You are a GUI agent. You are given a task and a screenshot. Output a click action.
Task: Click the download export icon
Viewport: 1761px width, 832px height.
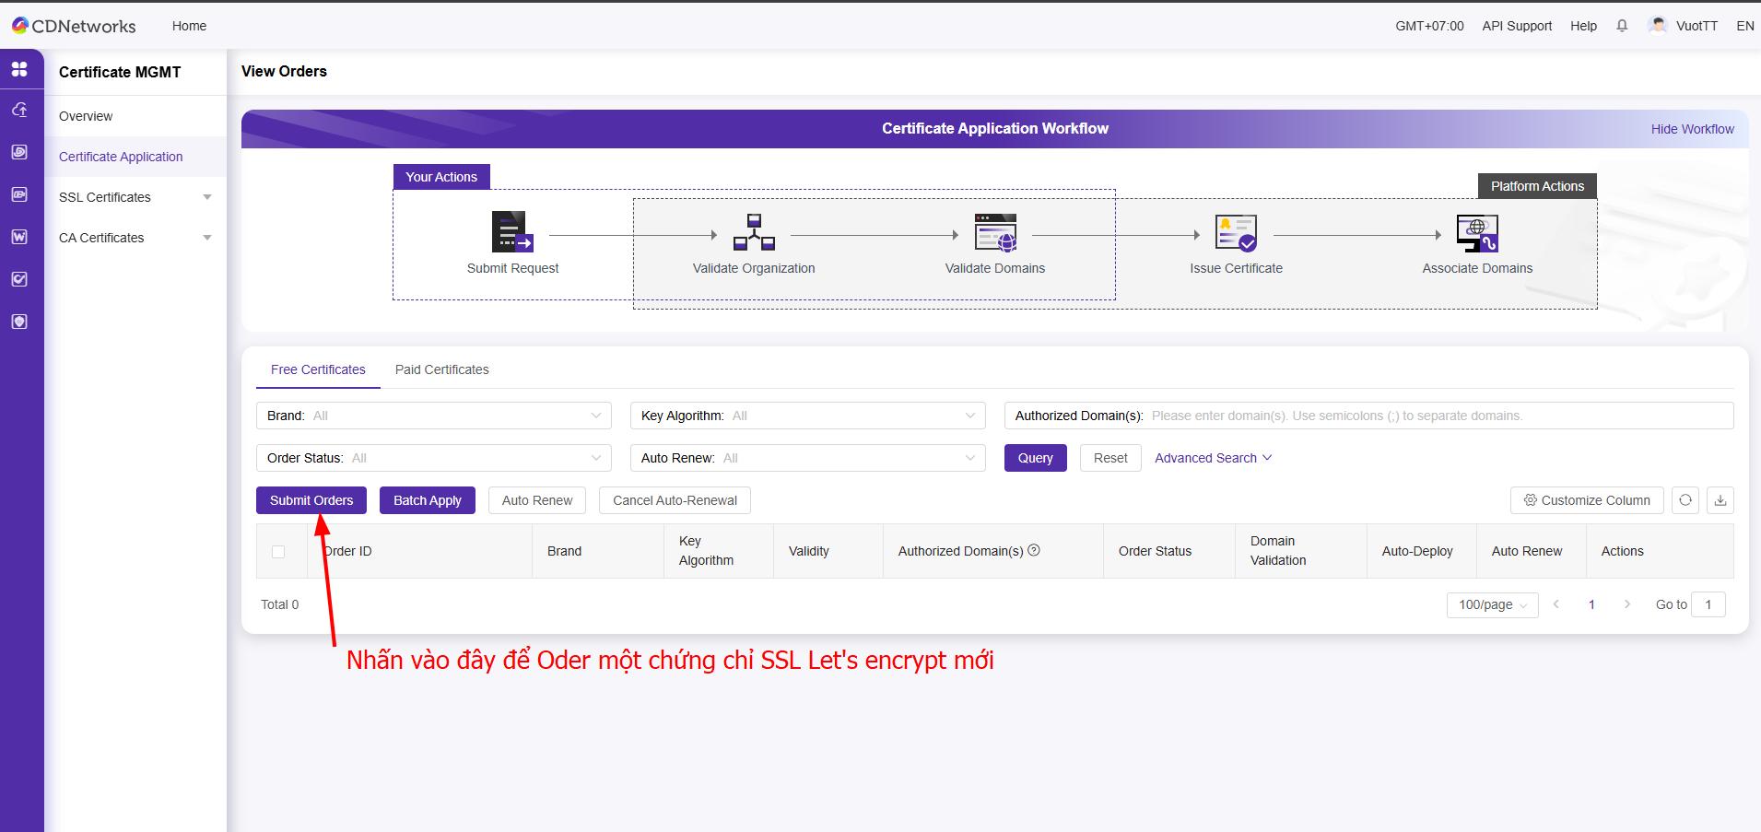coord(1720,500)
